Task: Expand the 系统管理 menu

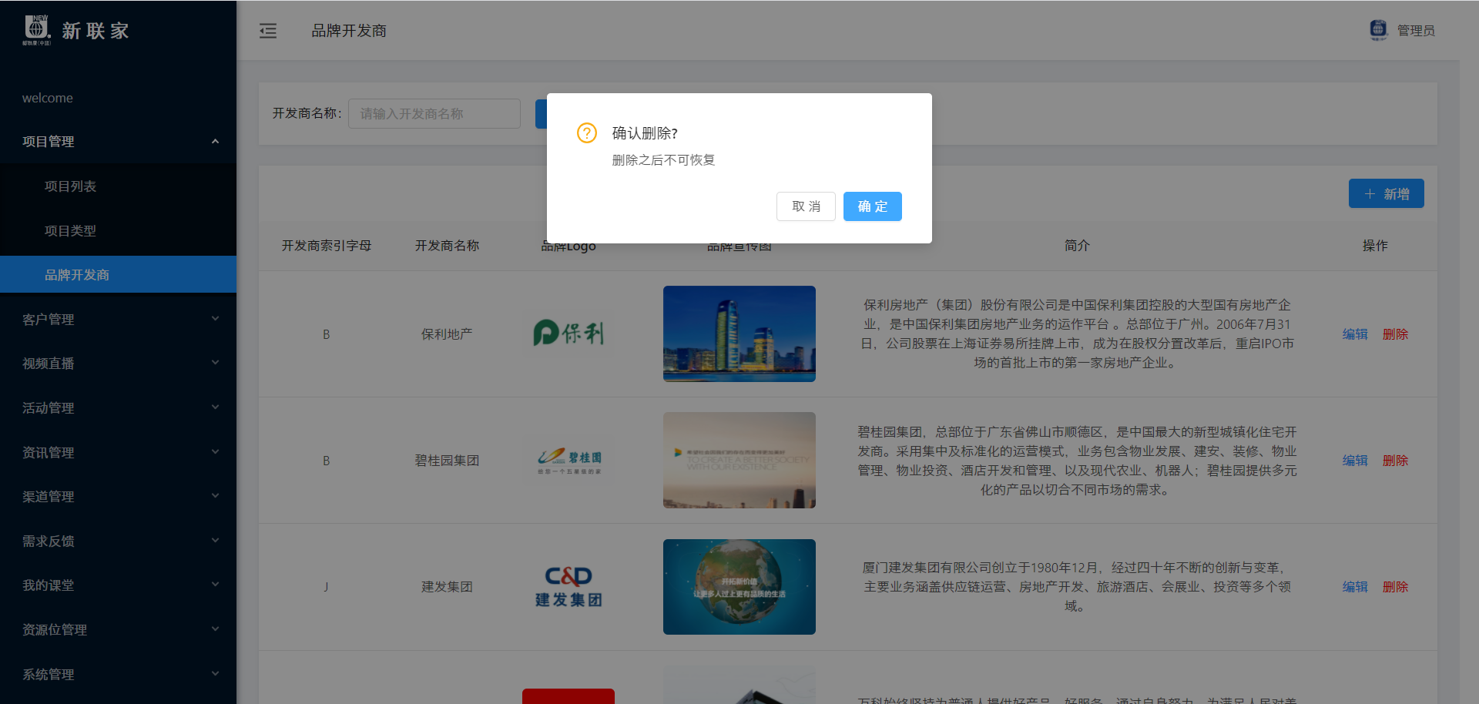Action: (x=118, y=675)
